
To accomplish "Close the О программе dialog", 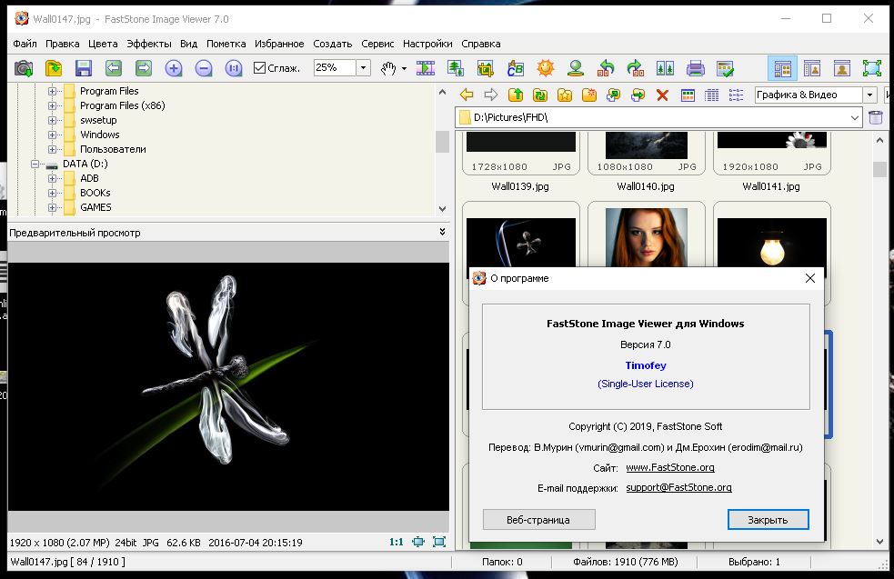I will (809, 278).
